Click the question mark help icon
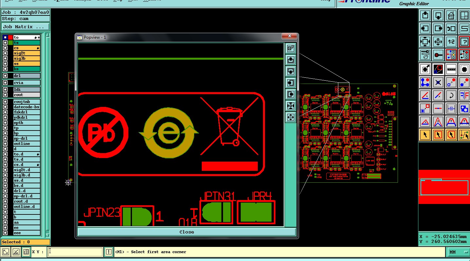This screenshot has height=261, width=470. coord(464,42)
